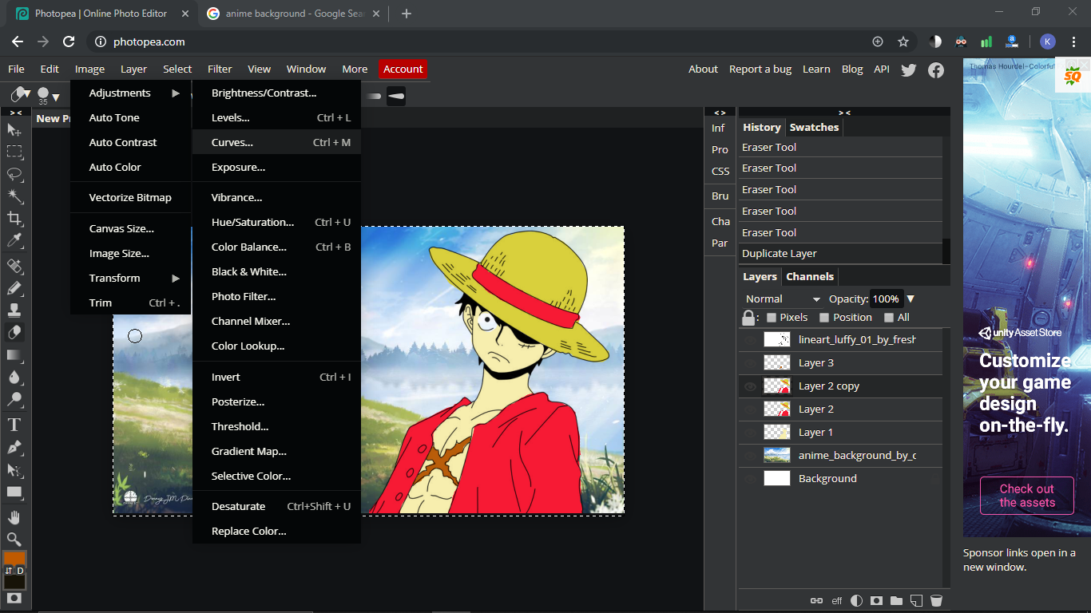Select the Magic Wand tool
This screenshot has height=613, width=1091.
point(14,196)
